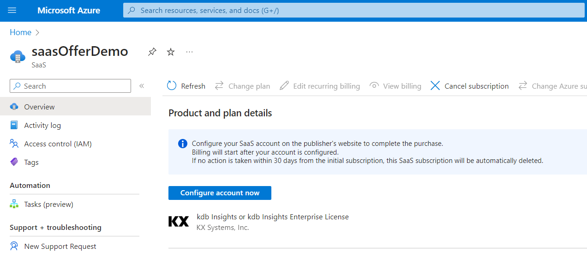This screenshot has width=587, height=259.
Task: Click the Change plan command
Action: click(243, 86)
